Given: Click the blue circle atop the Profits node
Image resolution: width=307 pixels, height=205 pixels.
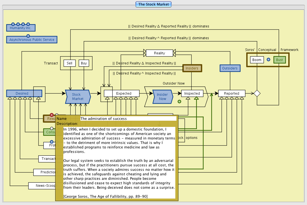Looking at the screenshot, I should [52, 142].
